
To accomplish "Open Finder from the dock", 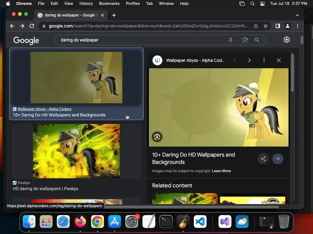I will tap(29, 222).
